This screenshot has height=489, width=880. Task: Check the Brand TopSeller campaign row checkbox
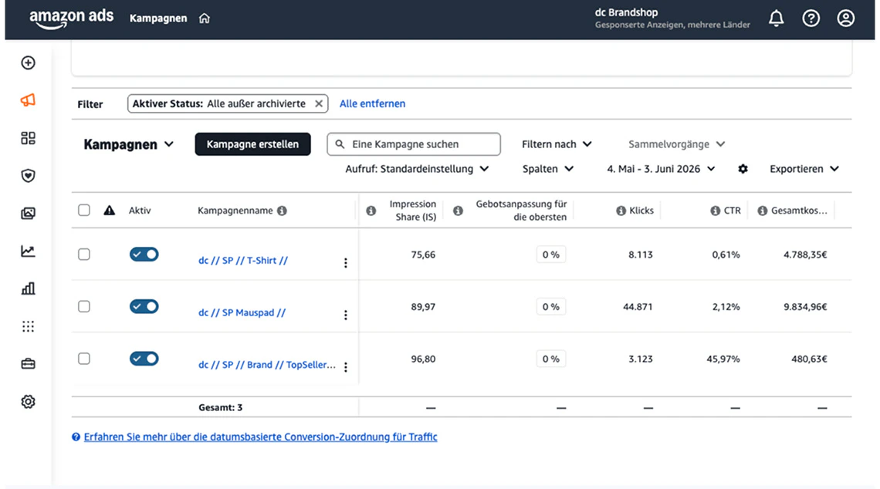point(84,359)
